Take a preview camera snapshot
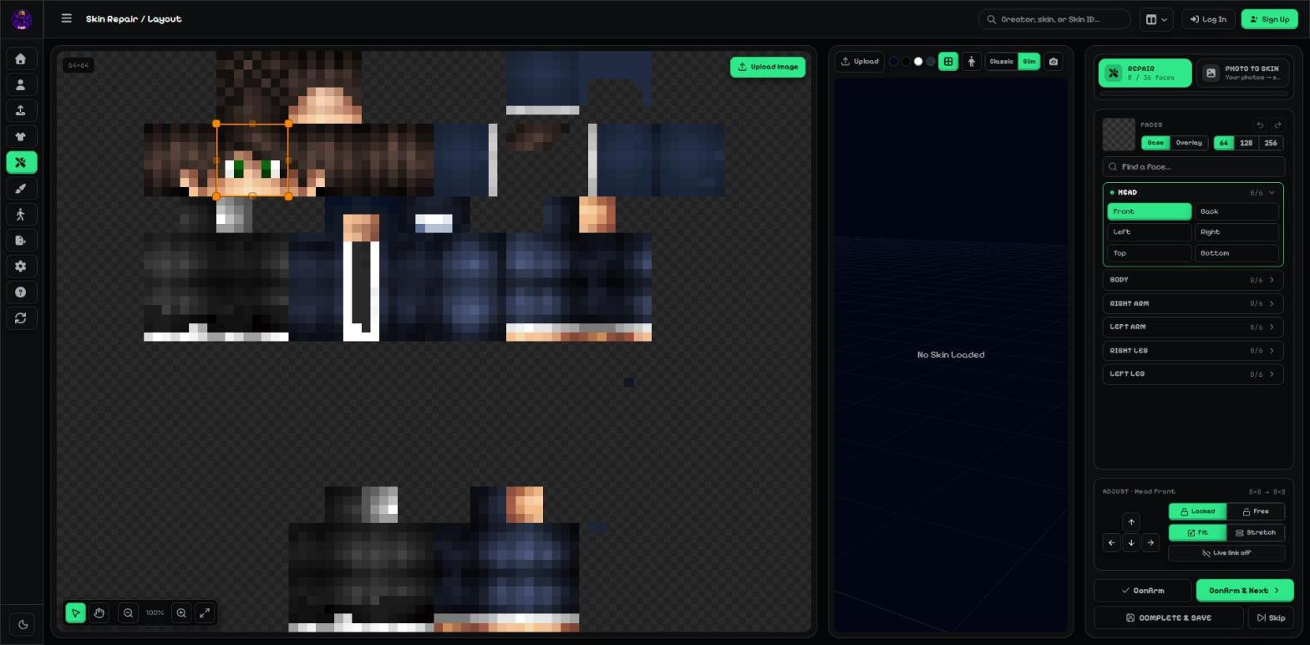The height and width of the screenshot is (645, 1310). click(x=1054, y=61)
